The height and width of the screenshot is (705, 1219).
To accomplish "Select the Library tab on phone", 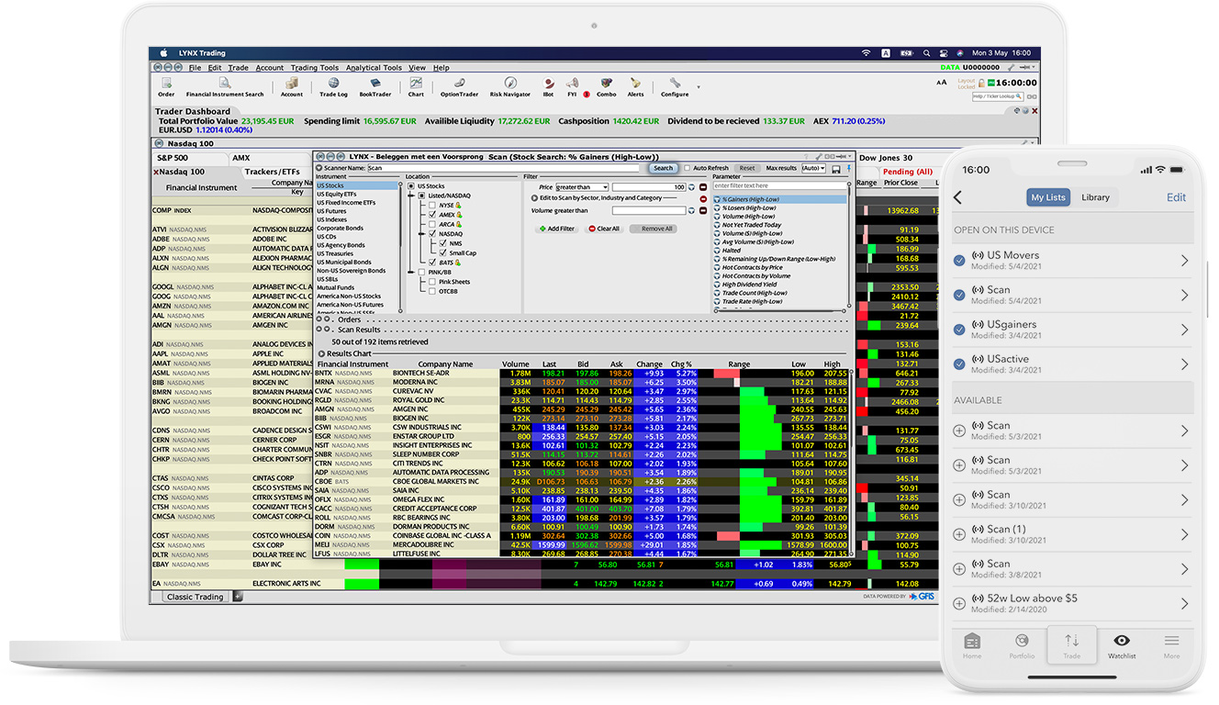I will coord(1095,197).
